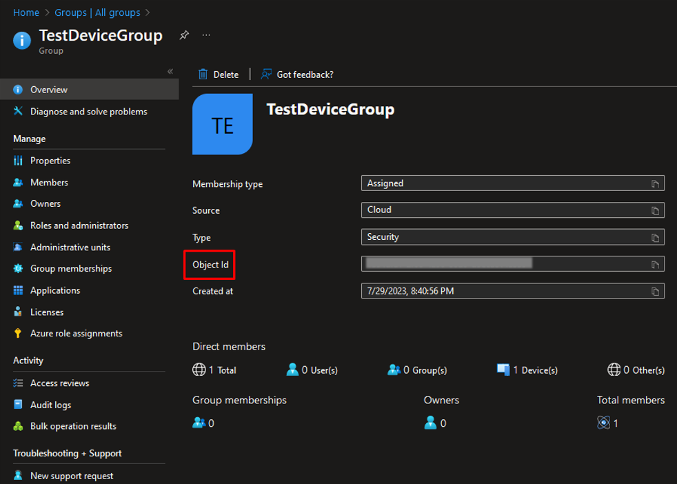
Task: Click the Azure role assignments key icon
Action: pyautogui.click(x=18, y=333)
